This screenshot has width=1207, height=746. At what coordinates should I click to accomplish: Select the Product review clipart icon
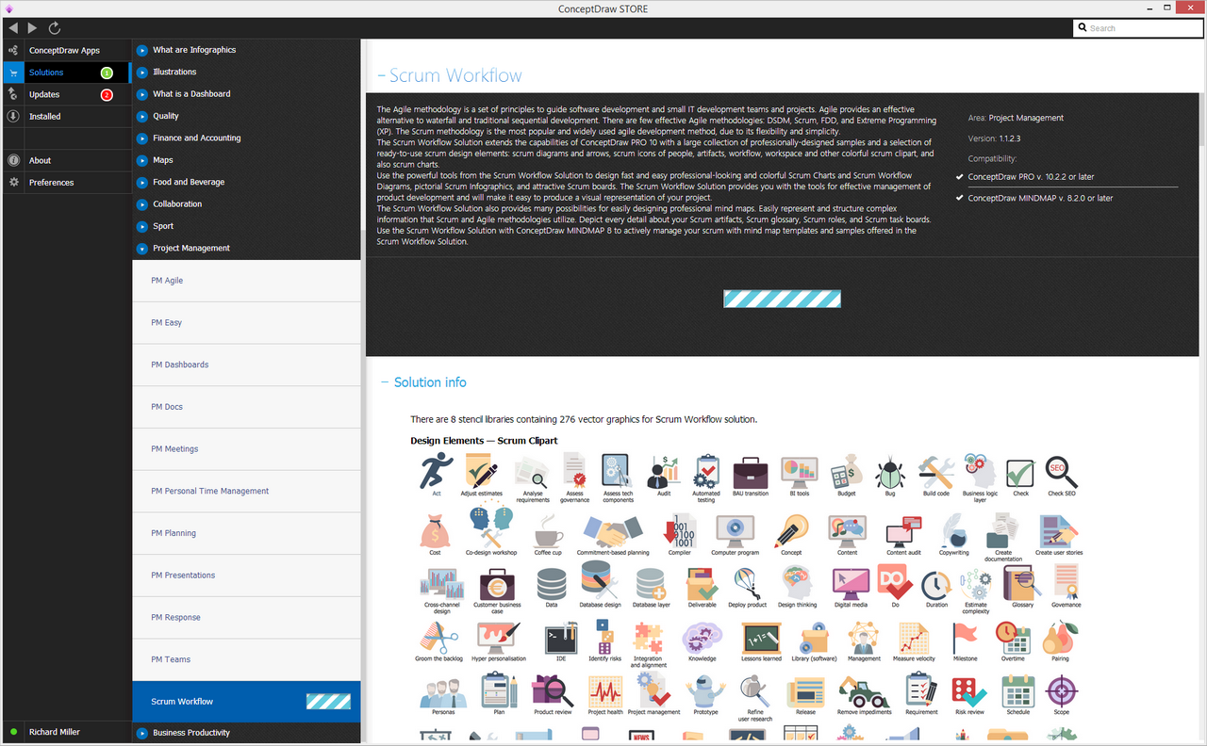pyautogui.click(x=553, y=690)
